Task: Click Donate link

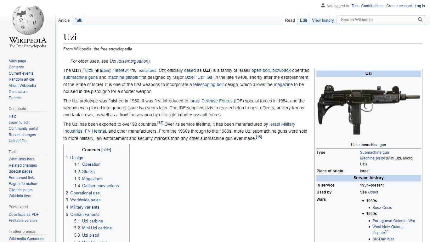Action: tap(15, 98)
